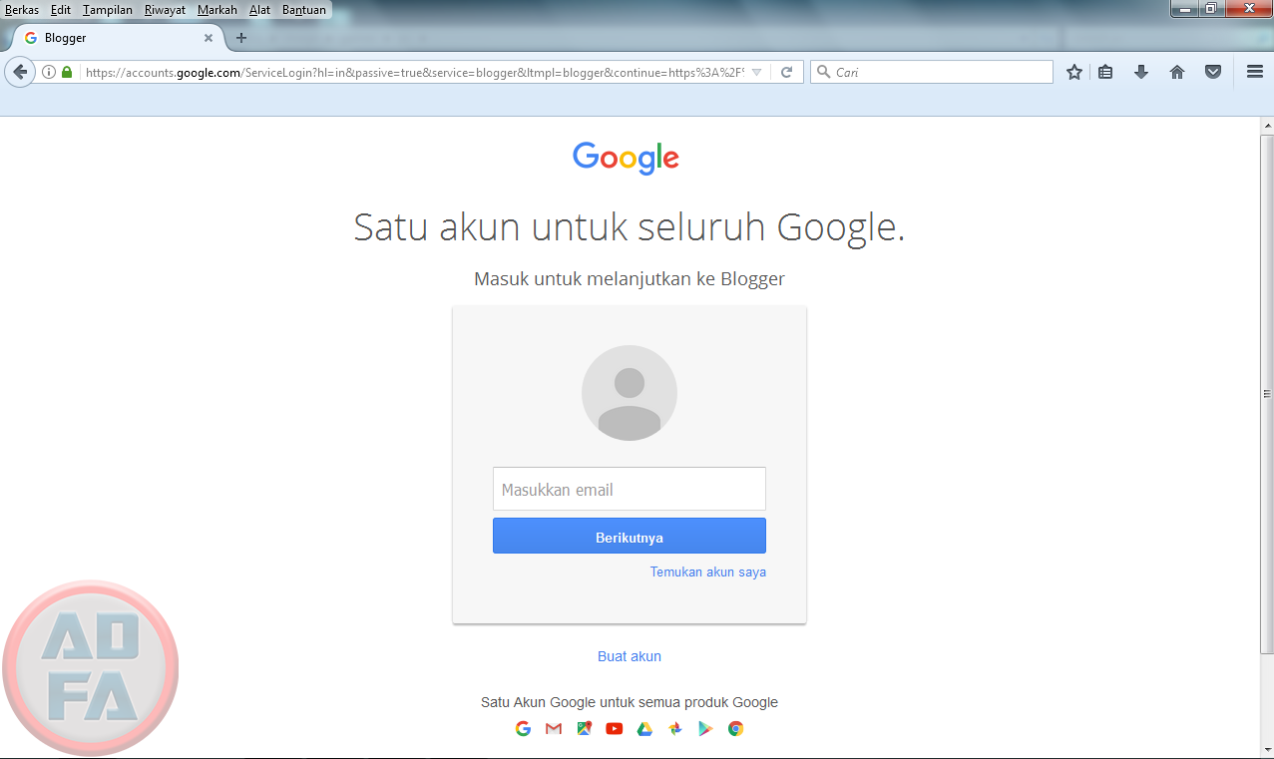Open the Bantuan menu
The image size is (1274, 759).
coord(304,10)
